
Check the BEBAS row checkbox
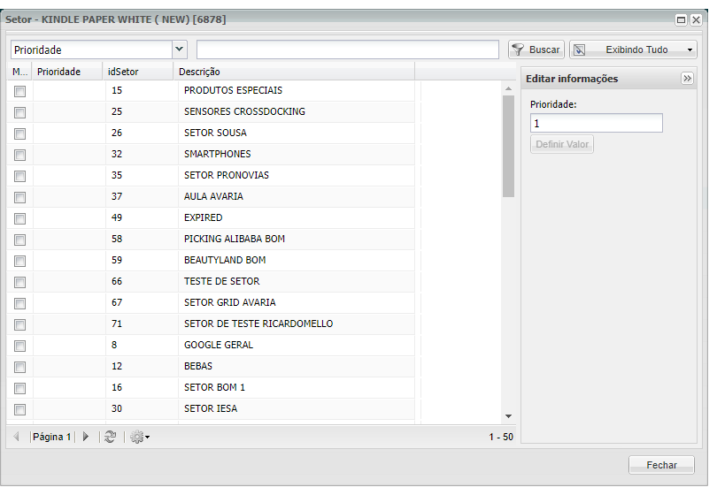pos(19,367)
